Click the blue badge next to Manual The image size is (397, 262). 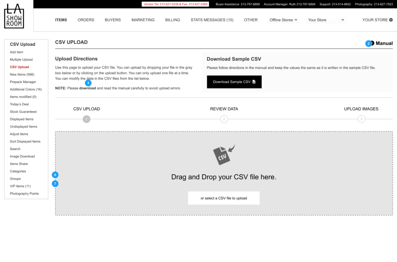pyautogui.click(x=368, y=43)
